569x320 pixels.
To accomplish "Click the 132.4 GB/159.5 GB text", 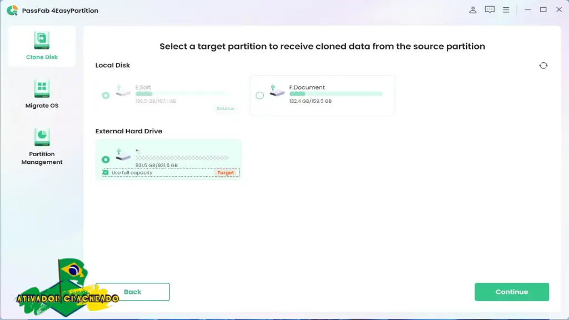I will [310, 101].
